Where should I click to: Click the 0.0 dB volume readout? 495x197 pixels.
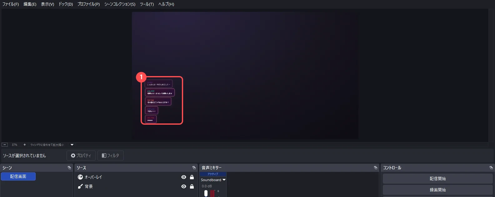coord(207,186)
